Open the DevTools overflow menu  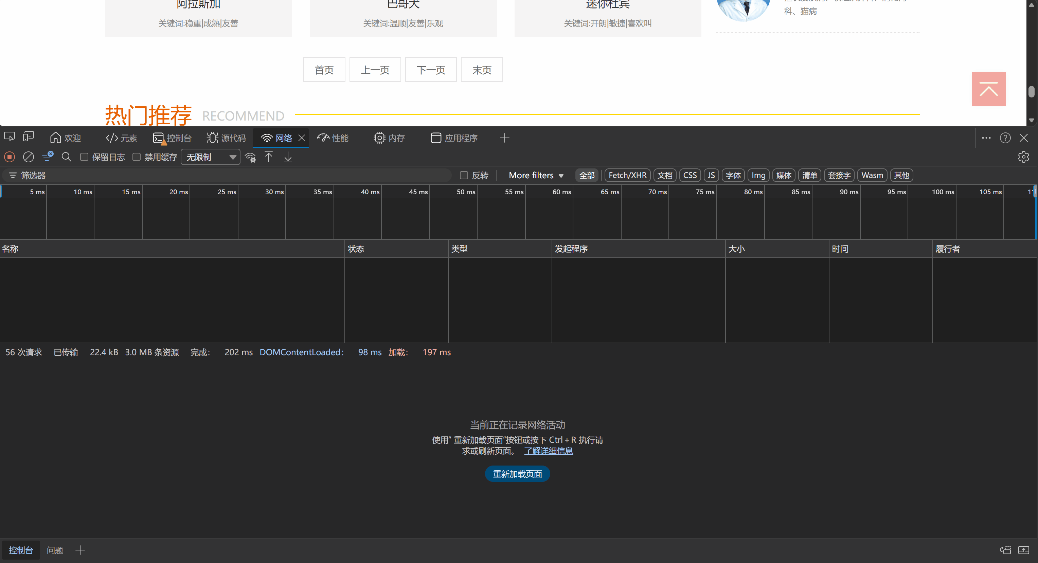[986, 138]
